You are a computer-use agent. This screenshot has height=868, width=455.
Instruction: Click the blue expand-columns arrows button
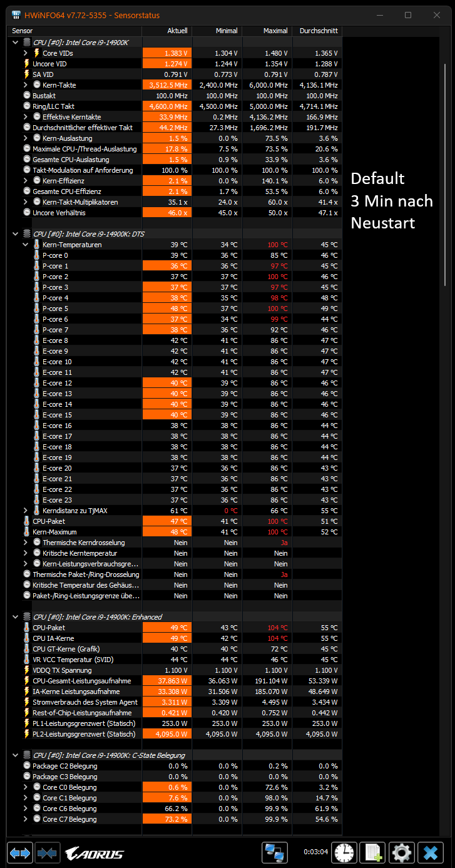pos(20,852)
